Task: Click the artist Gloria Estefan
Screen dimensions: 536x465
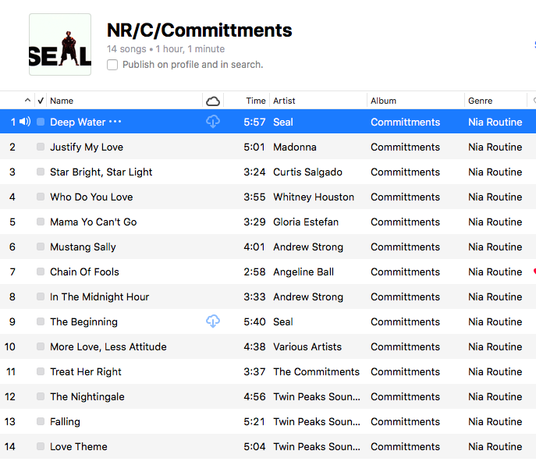Action: 306,222
